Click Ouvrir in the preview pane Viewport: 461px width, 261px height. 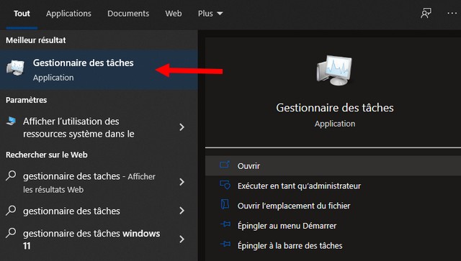(x=333, y=166)
